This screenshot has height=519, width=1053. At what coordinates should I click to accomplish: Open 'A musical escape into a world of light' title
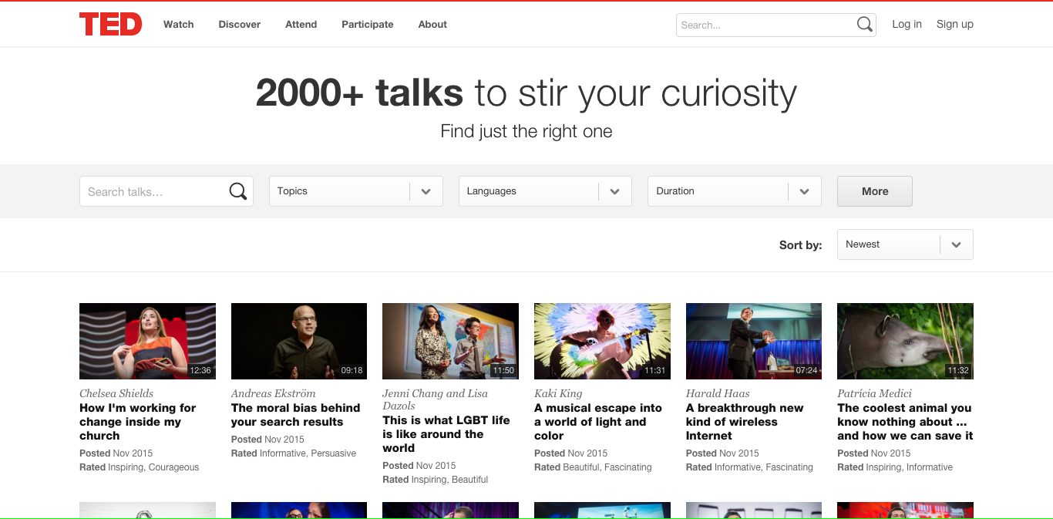click(598, 422)
